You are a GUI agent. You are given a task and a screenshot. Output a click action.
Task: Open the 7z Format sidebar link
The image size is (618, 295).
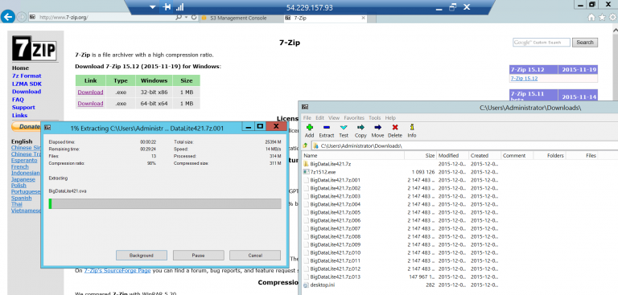(27, 76)
